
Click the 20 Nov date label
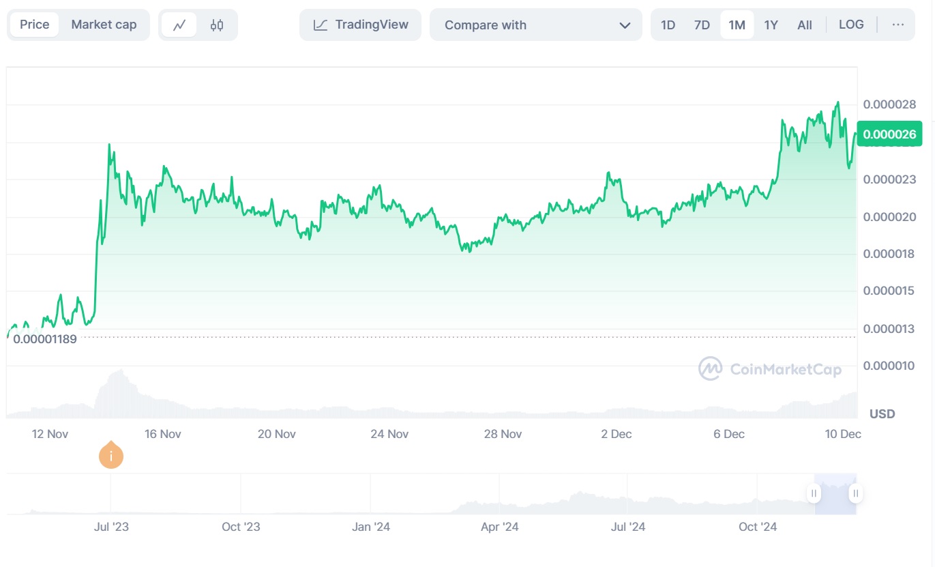[277, 434]
